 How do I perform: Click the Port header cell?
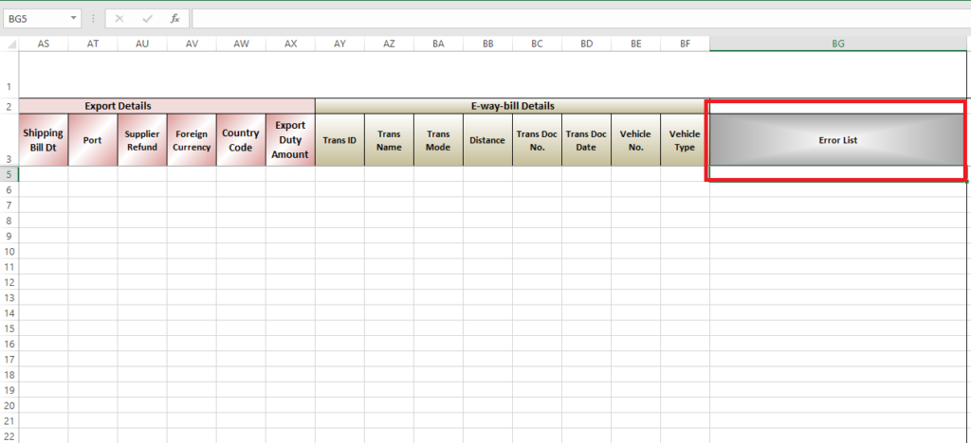(93, 140)
